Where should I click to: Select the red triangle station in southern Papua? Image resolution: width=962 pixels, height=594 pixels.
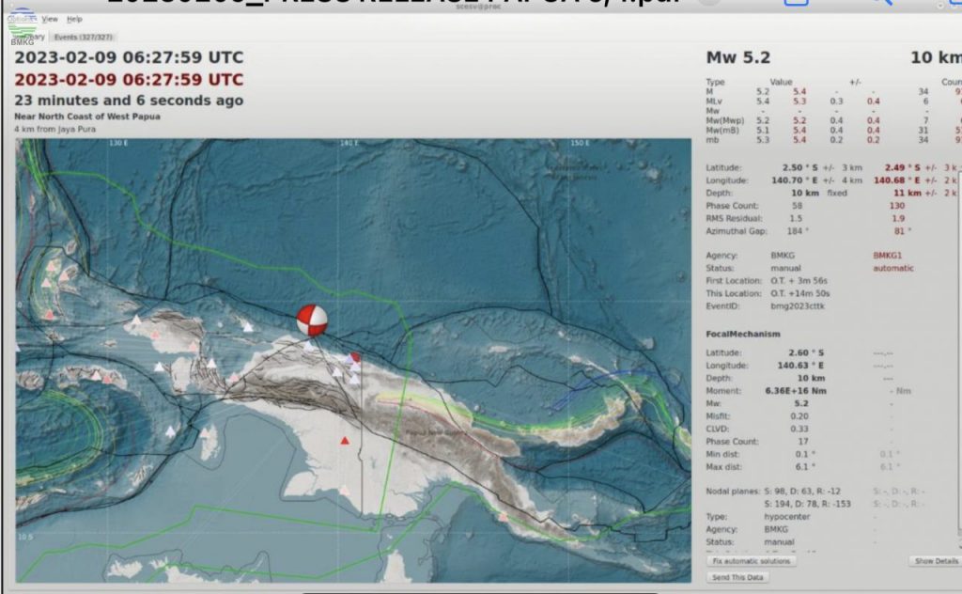[345, 441]
